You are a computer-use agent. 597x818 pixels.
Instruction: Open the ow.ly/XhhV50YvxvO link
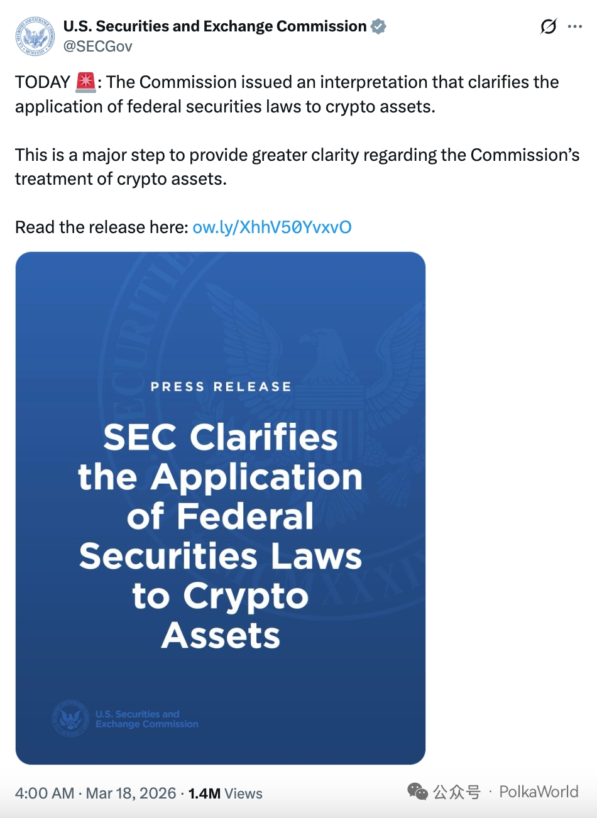click(271, 227)
